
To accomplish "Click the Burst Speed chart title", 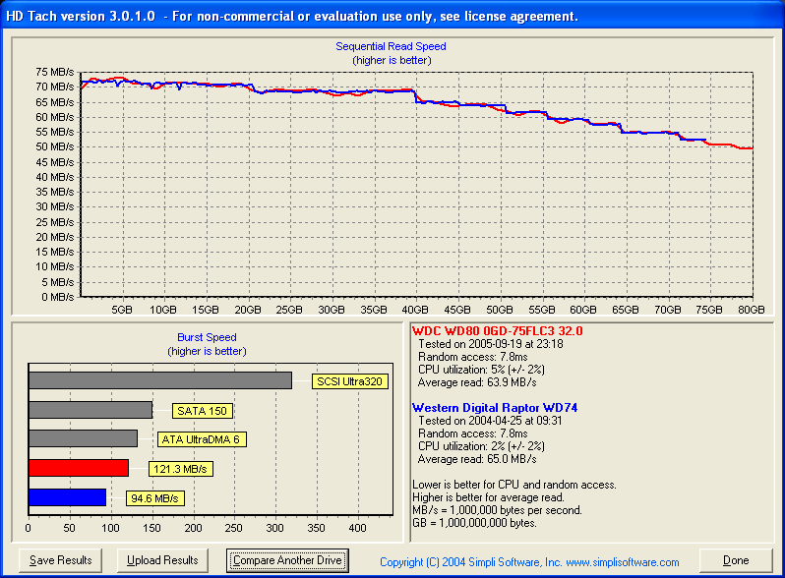I will 207,337.
